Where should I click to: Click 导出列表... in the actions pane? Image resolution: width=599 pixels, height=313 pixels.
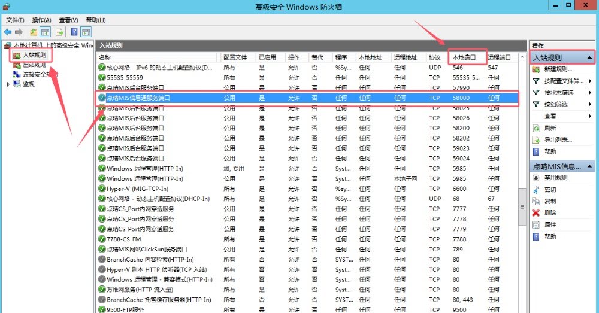pos(558,140)
